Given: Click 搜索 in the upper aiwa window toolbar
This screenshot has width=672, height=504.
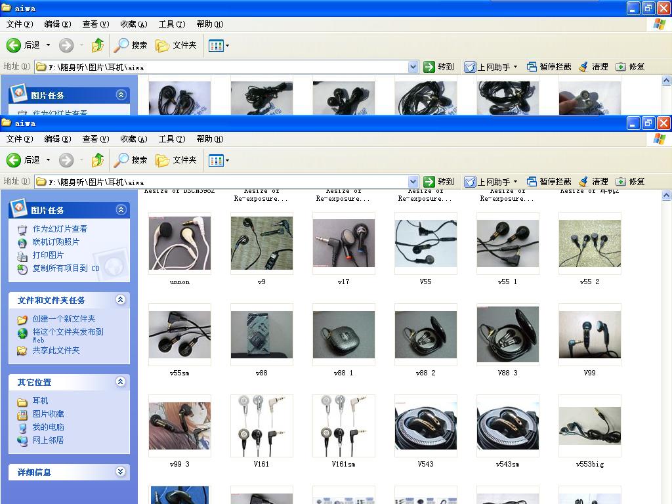Looking at the screenshot, I should (x=131, y=45).
